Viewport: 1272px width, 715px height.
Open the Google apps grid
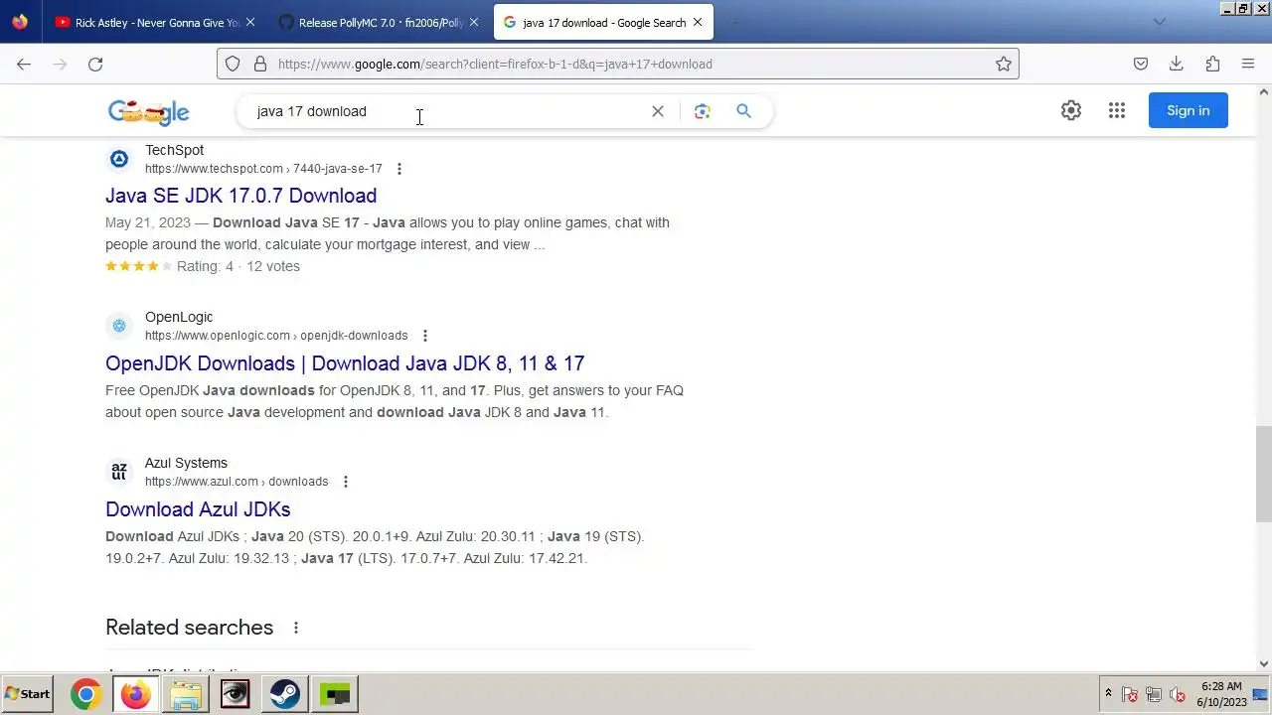[1117, 110]
